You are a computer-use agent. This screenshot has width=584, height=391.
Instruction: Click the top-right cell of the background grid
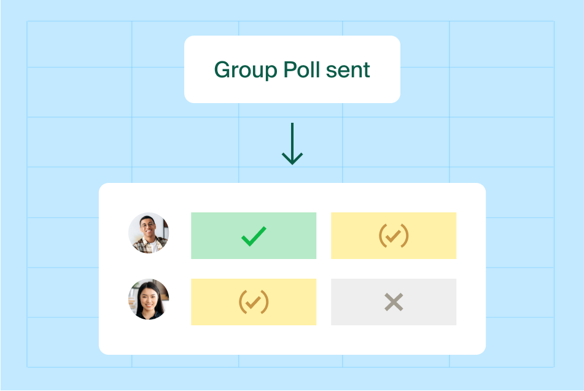(x=502, y=44)
